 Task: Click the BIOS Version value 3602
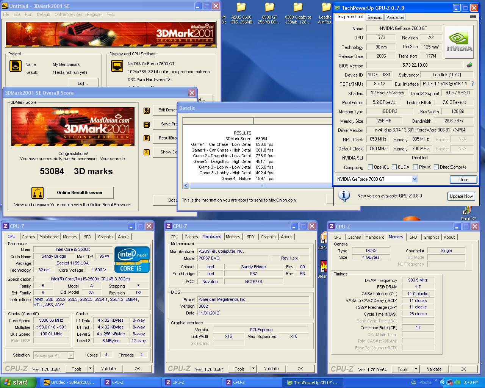(x=253, y=306)
